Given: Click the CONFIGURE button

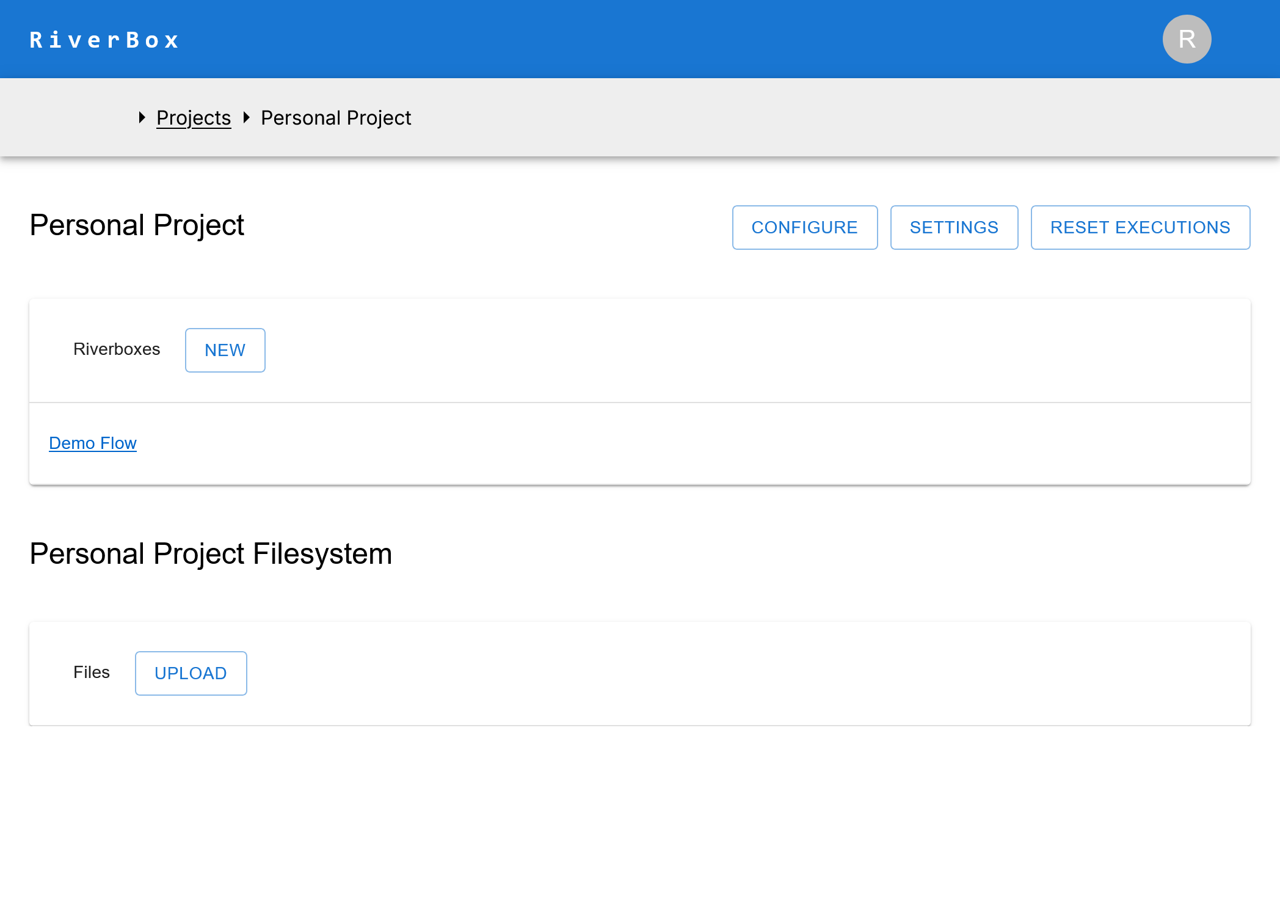Looking at the screenshot, I should point(805,227).
